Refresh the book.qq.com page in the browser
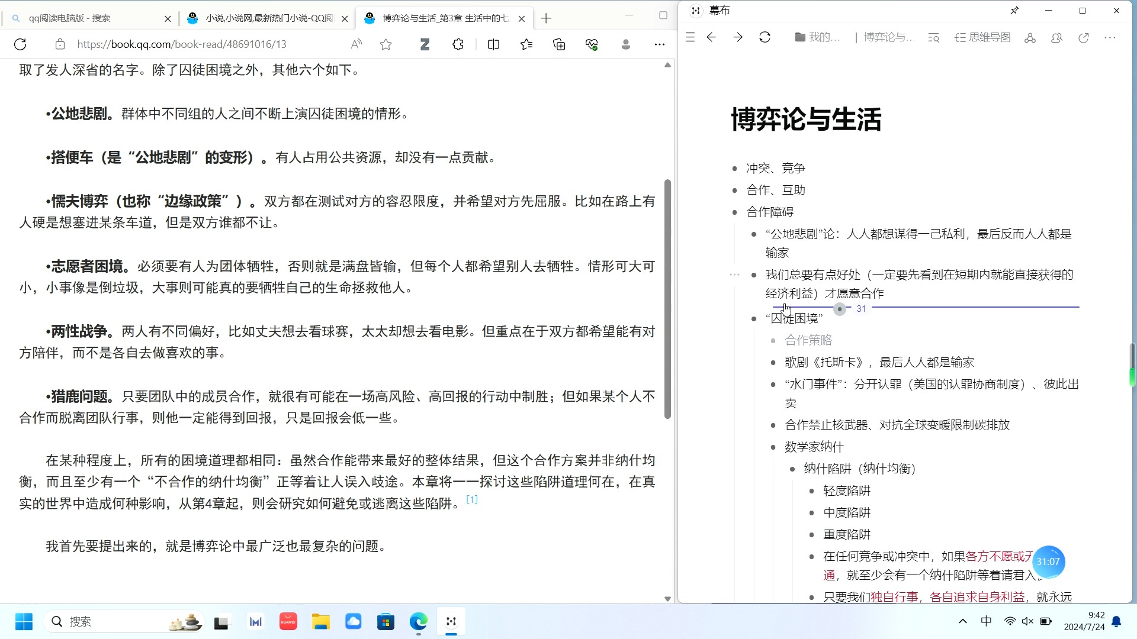The width and height of the screenshot is (1137, 639). click(x=20, y=44)
